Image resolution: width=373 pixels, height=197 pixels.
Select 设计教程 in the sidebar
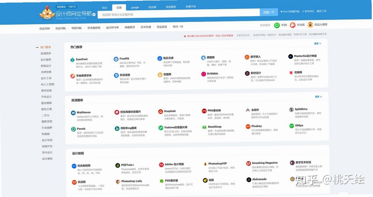coord(46,60)
